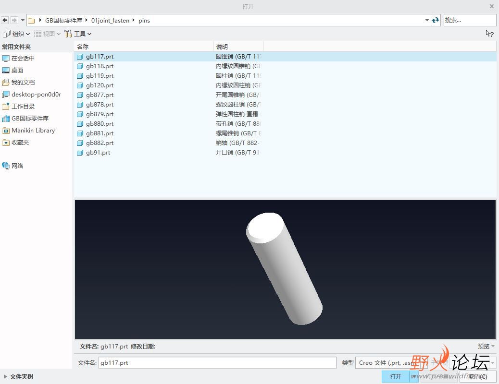
Task: Click the 文件名 input field
Action: point(217,363)
